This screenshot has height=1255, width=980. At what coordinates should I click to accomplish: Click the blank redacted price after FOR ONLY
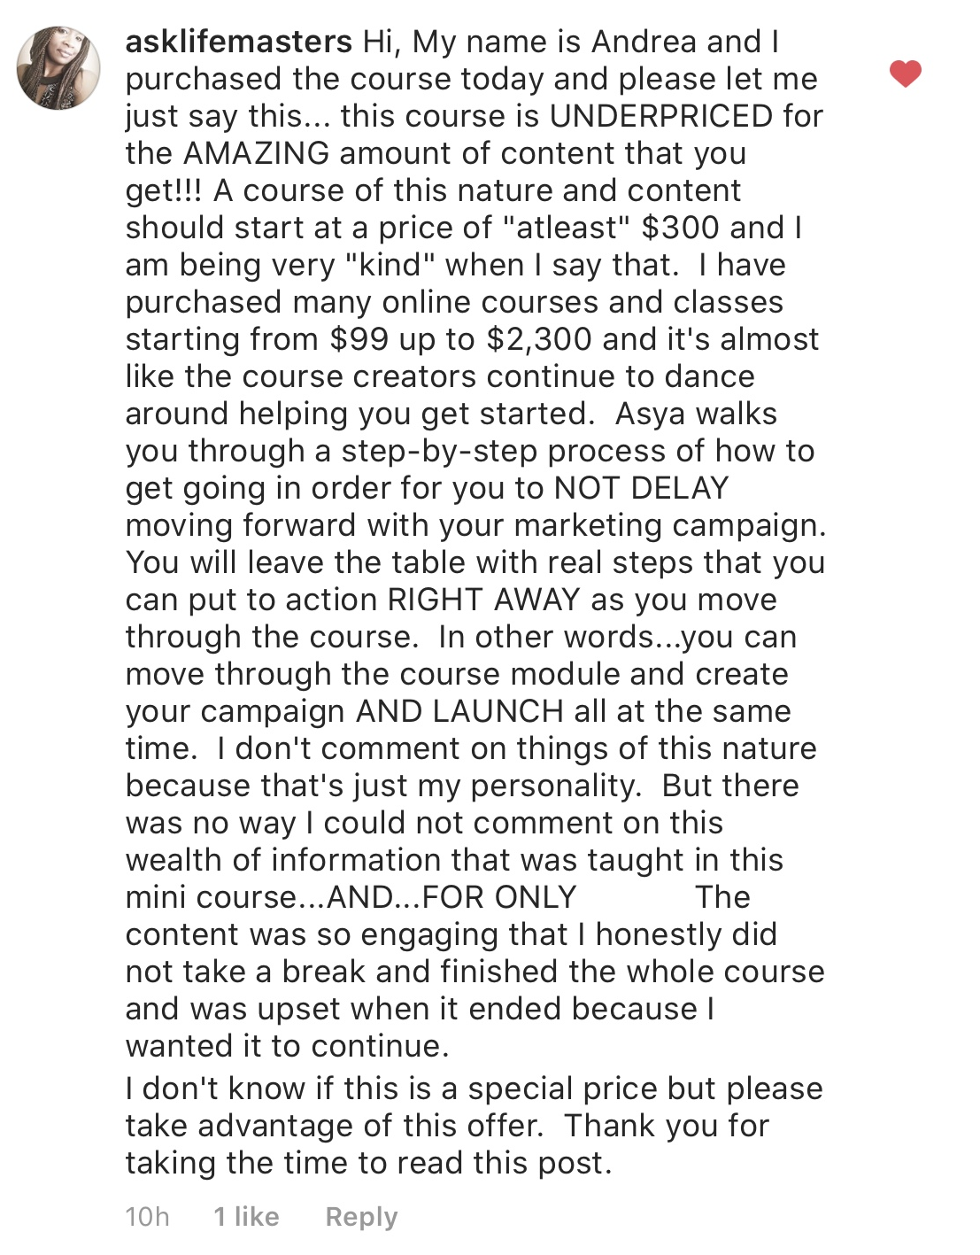click(636, 897)
